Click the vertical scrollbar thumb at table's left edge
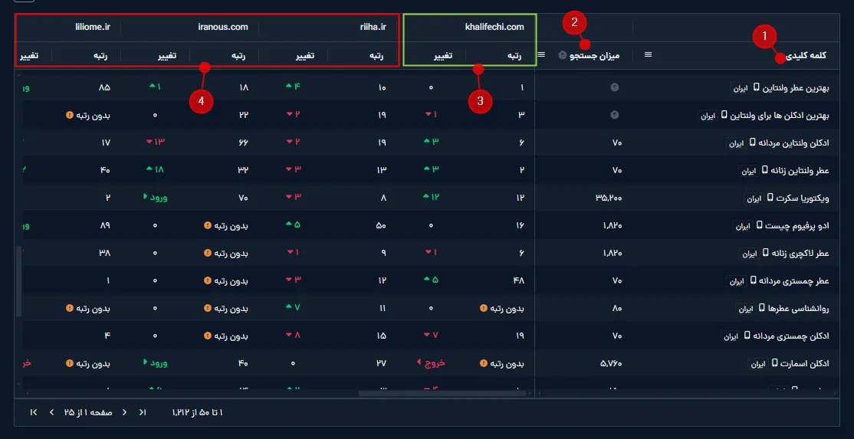This screenshot has width=854, height=439. click(x=19, y=280)
